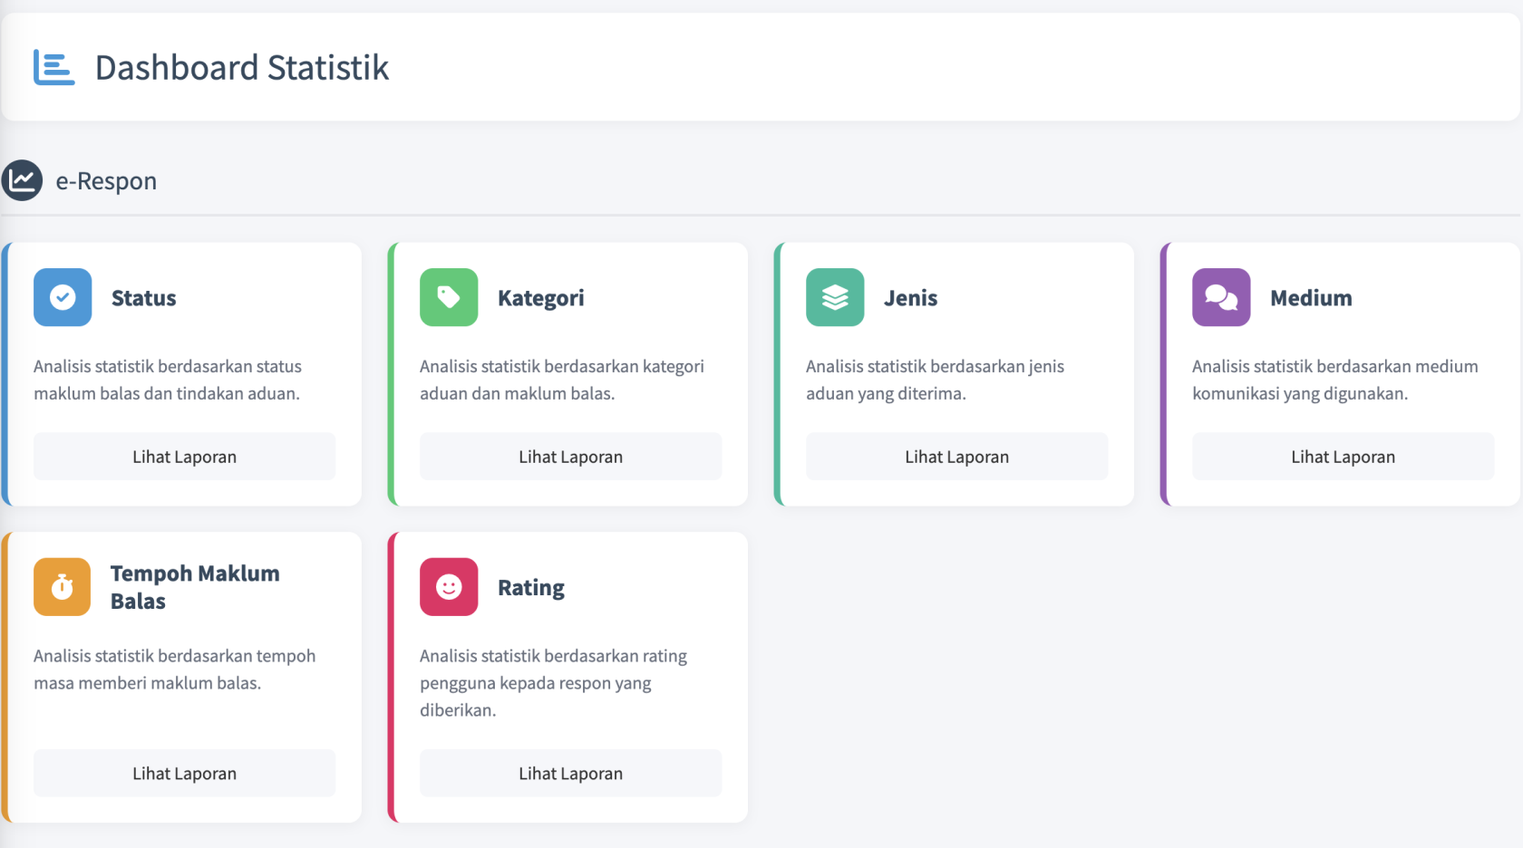Click the Kategori card heading
This screenshot has height=848, width=1523.
pyautogui.click(x=541, y=298)
